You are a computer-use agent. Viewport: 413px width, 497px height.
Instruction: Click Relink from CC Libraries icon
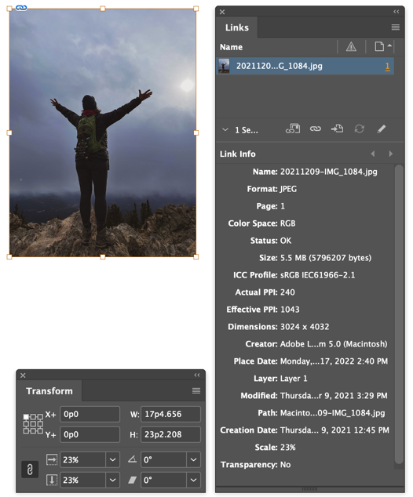point(292,129)
